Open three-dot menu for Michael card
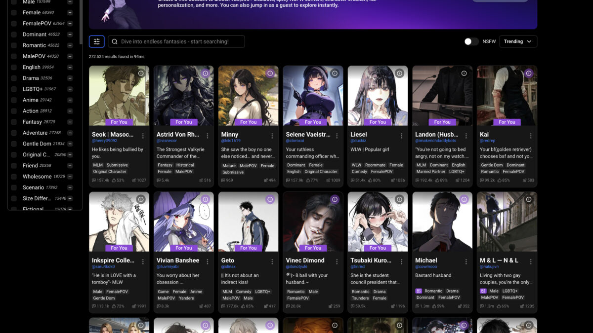Image resolution: width=593 pixels, height=333 pixels. tap(466, 262)
